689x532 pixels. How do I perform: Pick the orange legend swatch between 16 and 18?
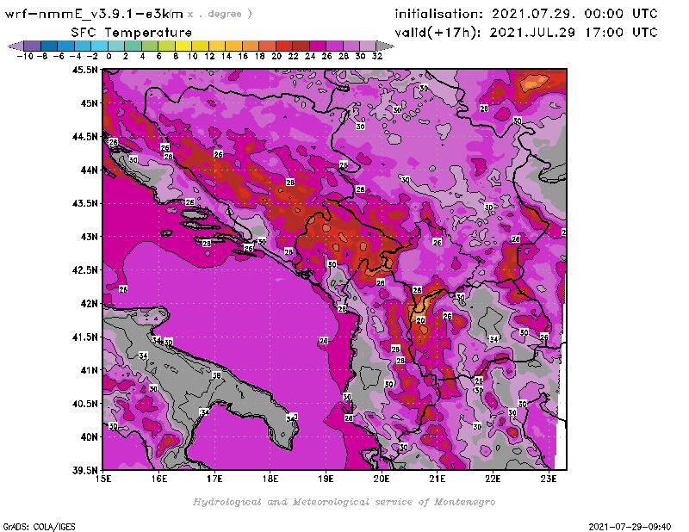click(250, 46)
